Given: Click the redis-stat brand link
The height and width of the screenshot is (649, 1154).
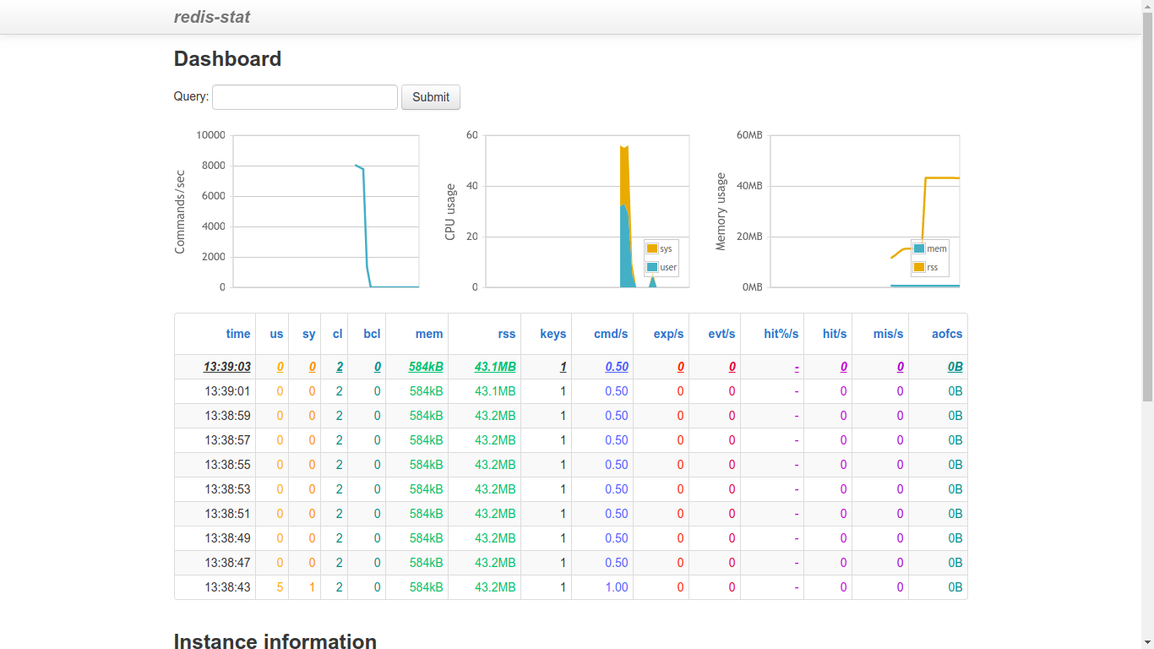Looking at the screenshot, I should (212, 17).
